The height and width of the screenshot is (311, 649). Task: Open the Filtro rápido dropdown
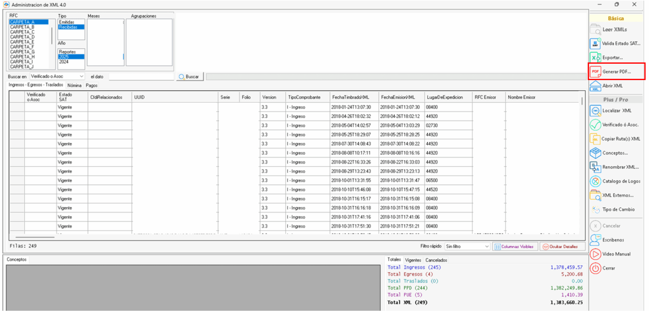(466, 246)
